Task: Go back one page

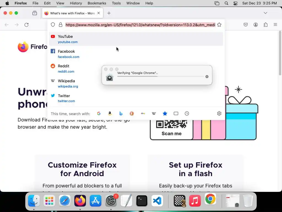Action: click(x=7, y=25)
